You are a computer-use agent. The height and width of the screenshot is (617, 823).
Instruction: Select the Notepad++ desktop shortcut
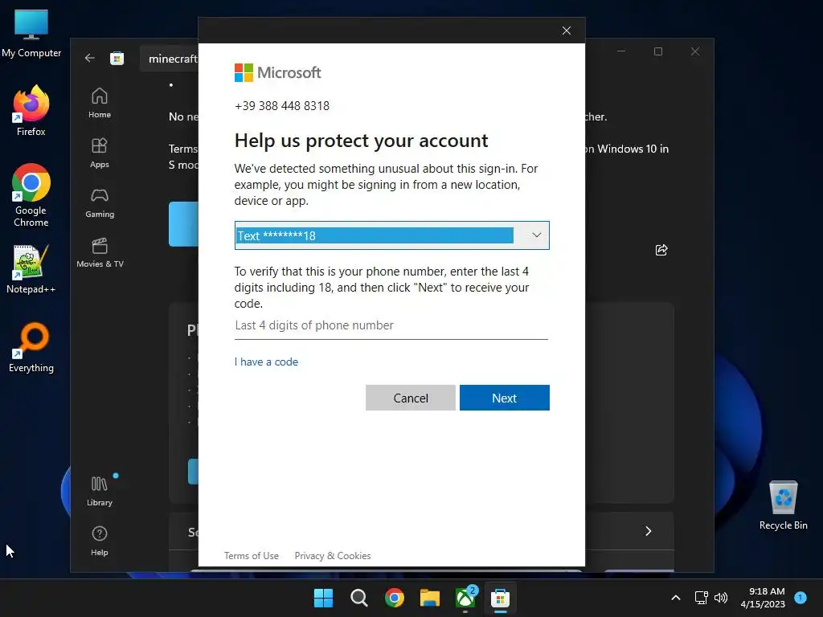point(31,269)
